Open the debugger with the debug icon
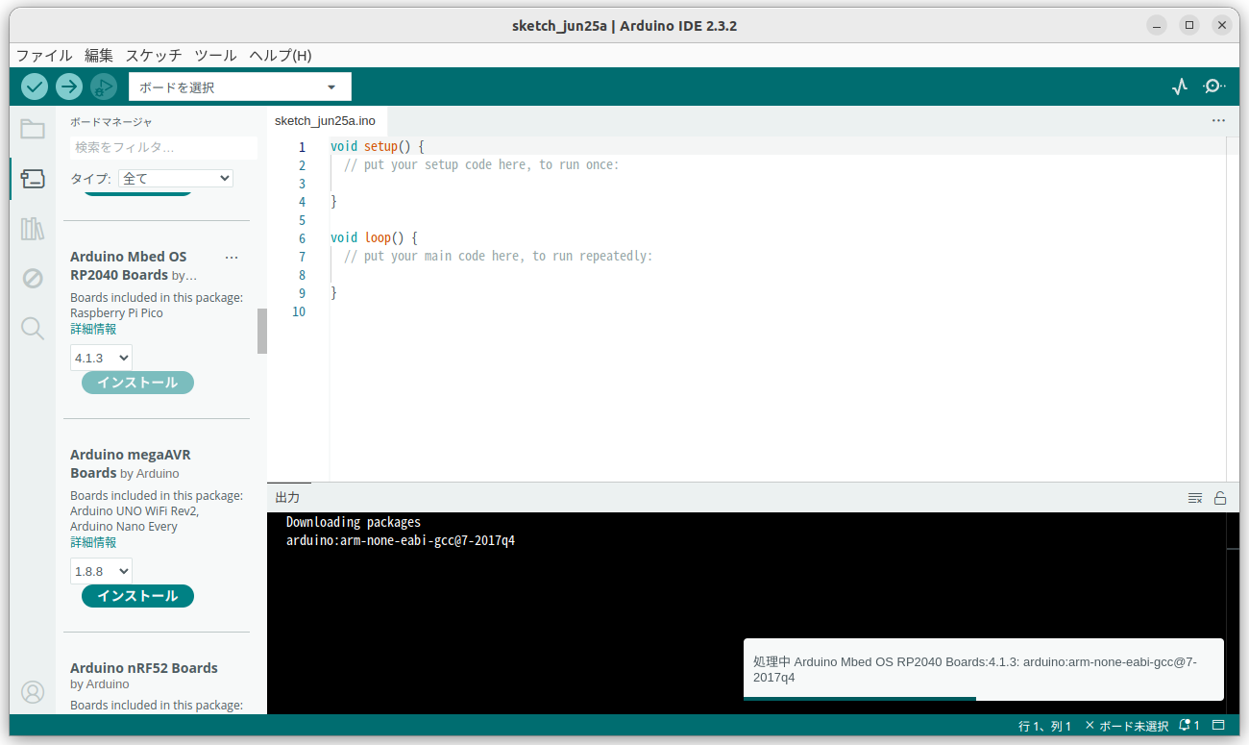1249x745 pixels. click(x=103, y=87)
